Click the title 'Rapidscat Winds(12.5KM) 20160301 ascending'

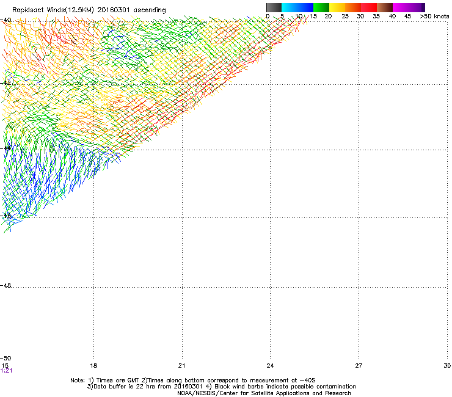tap(89, 10)
